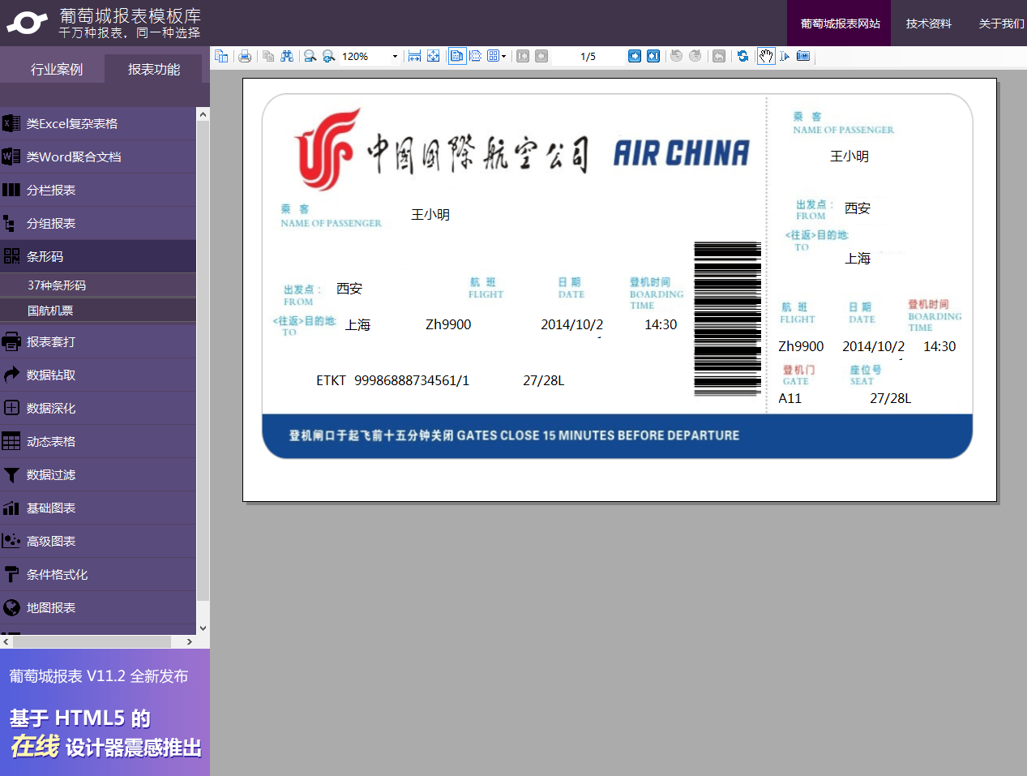Screen dimensions: 1027x776
Task: Expand 分栏报表 category
Action: pos(98,190)
